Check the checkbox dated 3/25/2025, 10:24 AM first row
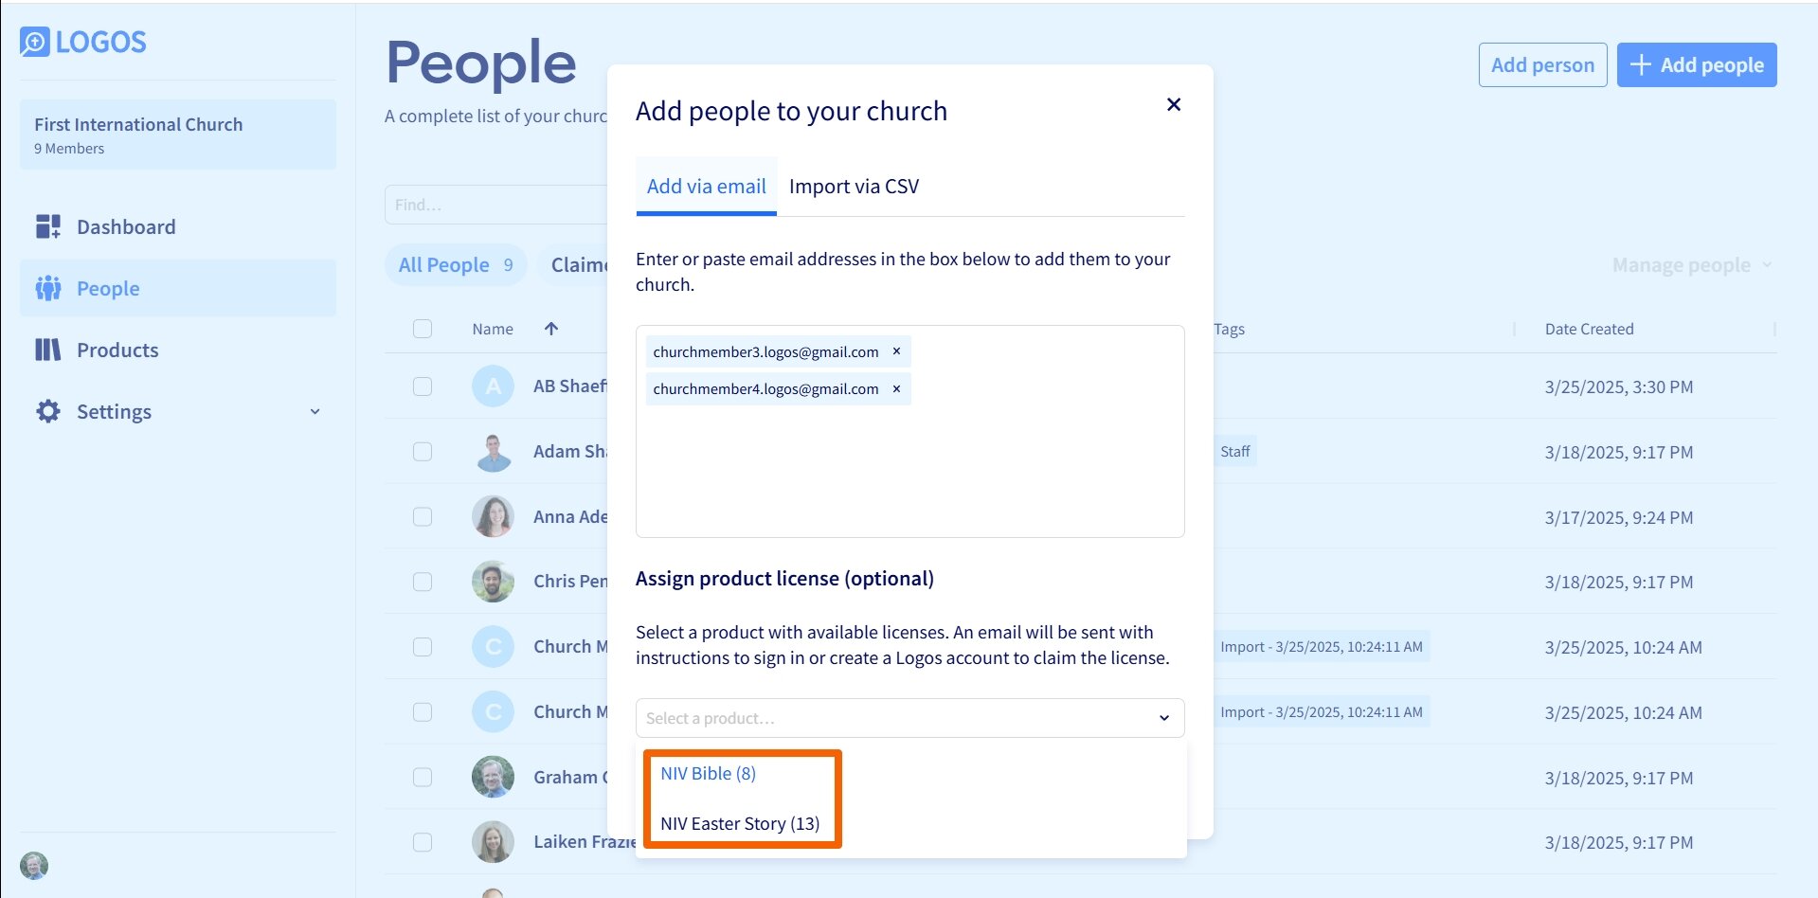1818x898 pixels. (x=423, y=647)
